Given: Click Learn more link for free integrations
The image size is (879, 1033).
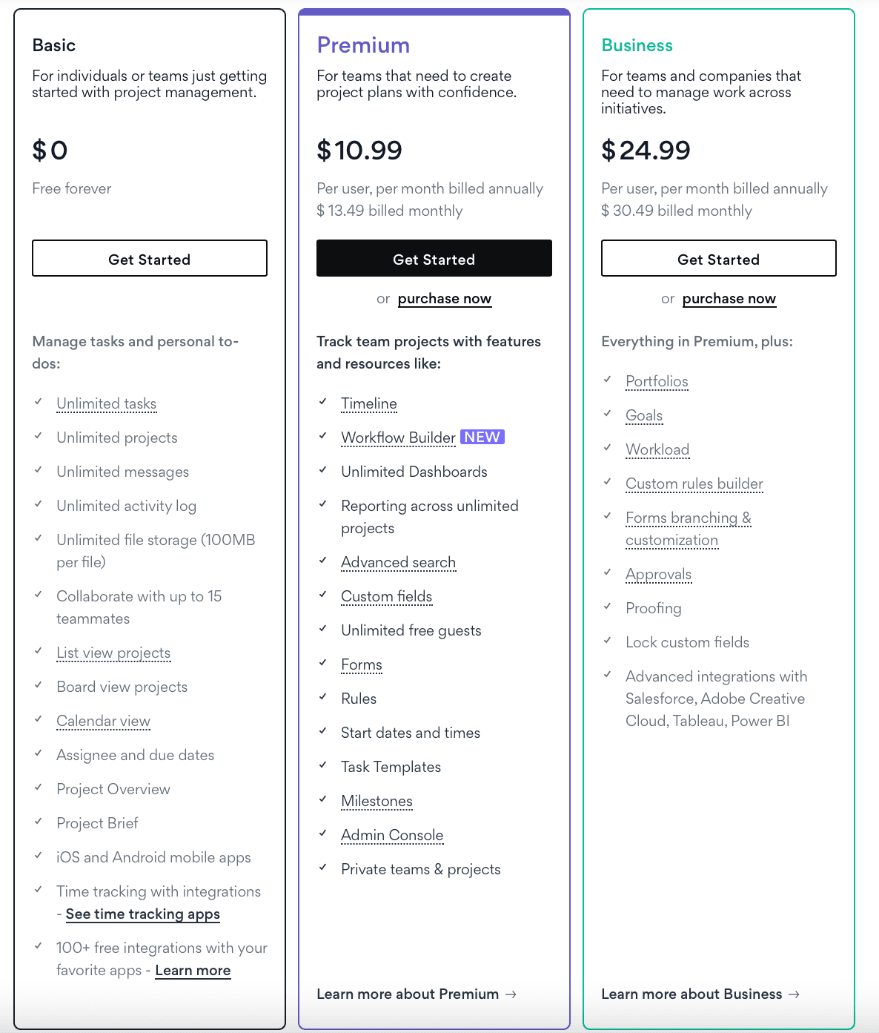Looking at the screenshot, I should 193,971.
